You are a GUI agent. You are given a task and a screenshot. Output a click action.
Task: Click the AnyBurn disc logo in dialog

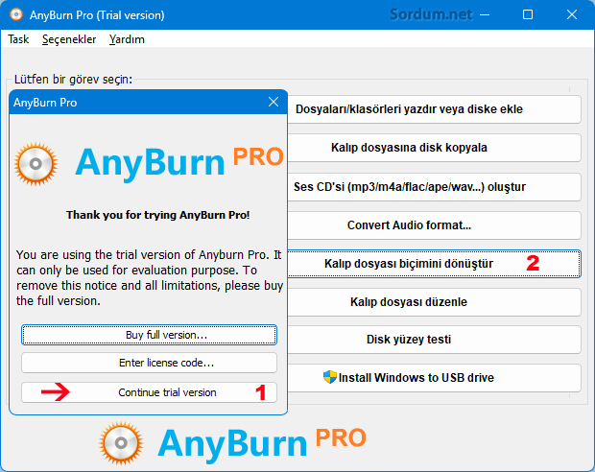pyautogui.click(x=36, y=164)
